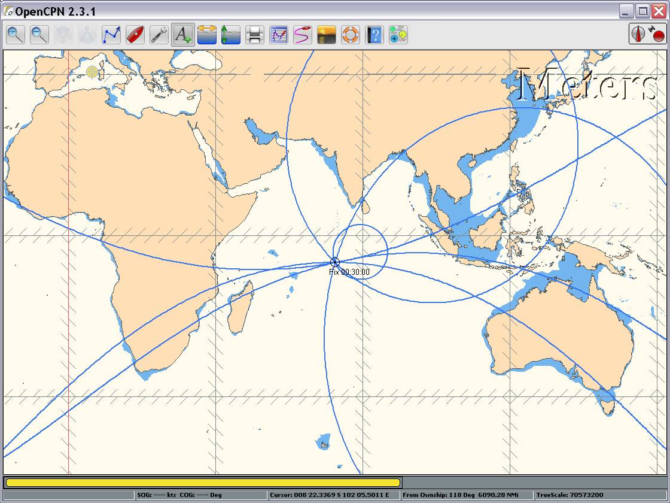Click the red GPS status indicator
Image resolution: width=670 pixels, height=503 pixels.
[x=659, y=36]
